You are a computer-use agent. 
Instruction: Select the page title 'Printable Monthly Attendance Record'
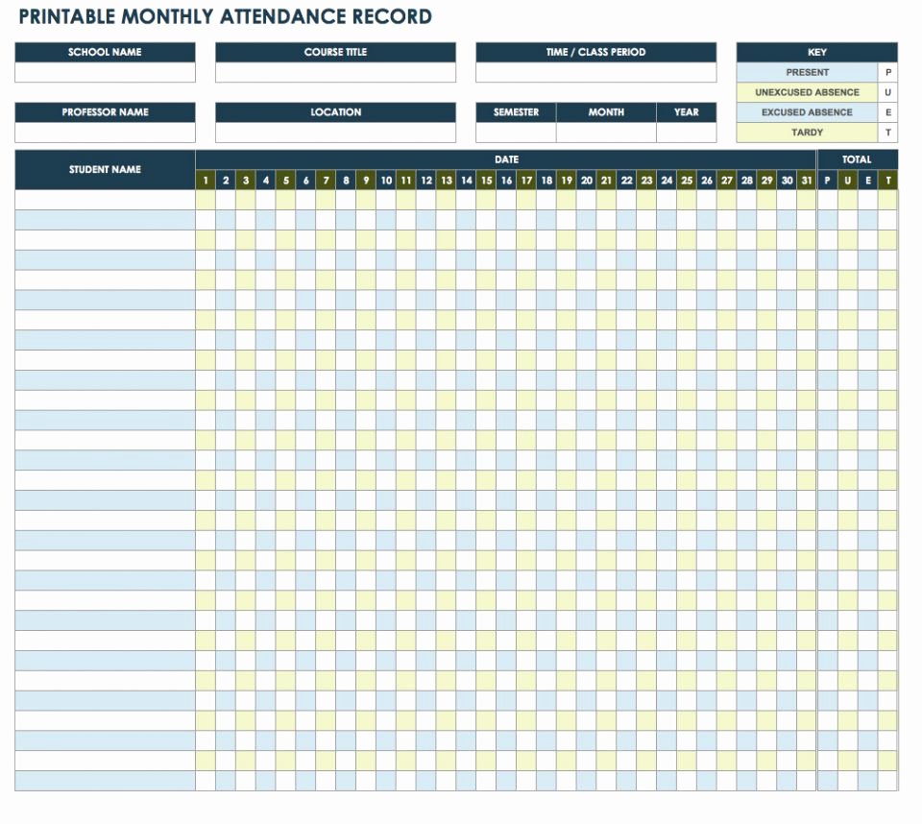[225, 16]
